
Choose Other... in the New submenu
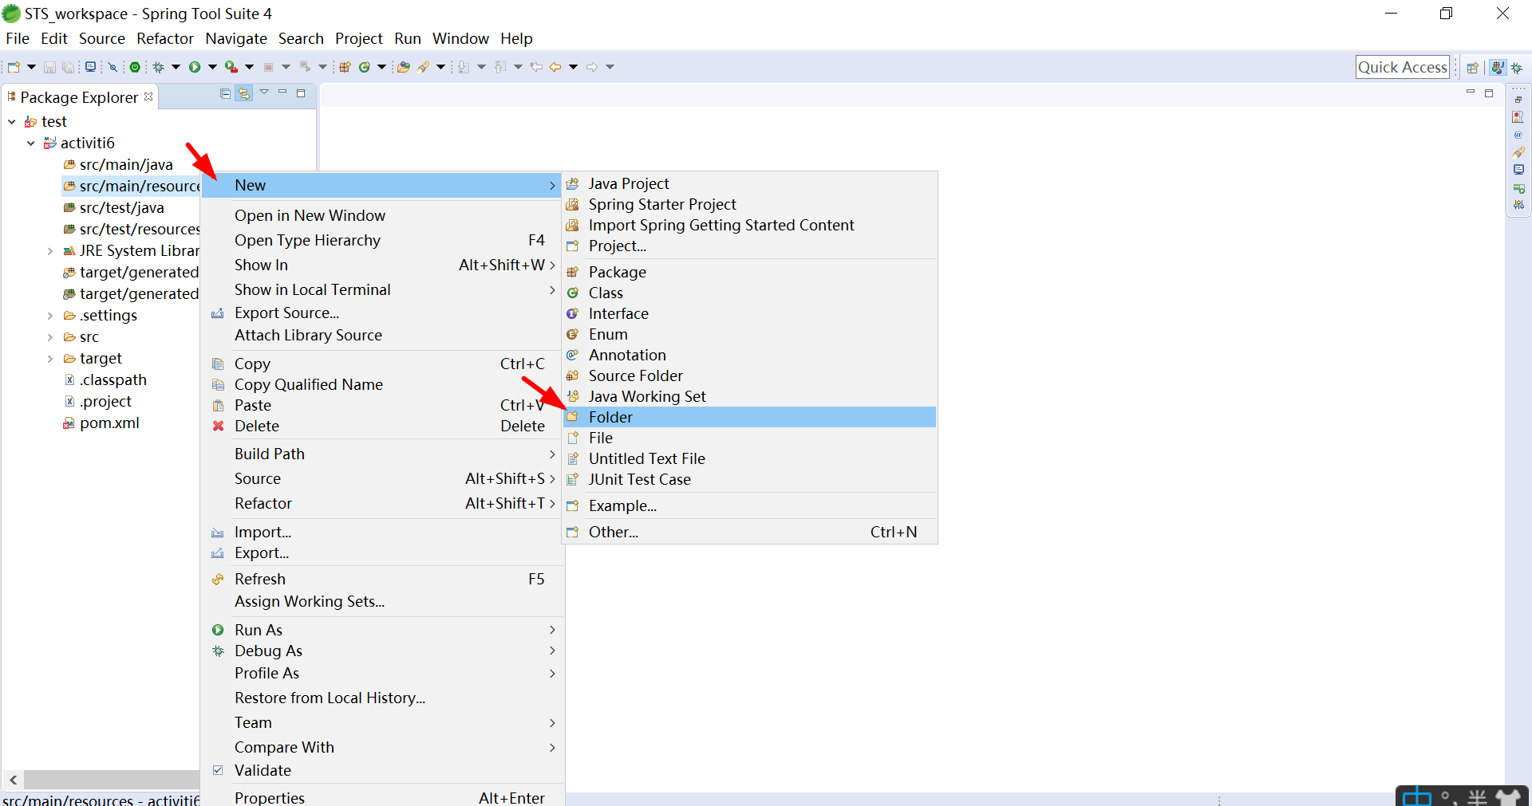click(749, 532)
